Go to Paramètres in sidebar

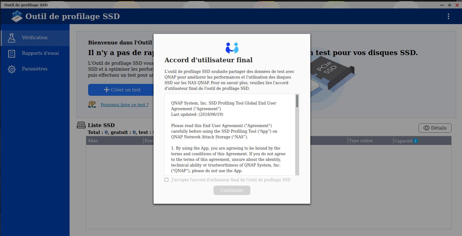34,69
